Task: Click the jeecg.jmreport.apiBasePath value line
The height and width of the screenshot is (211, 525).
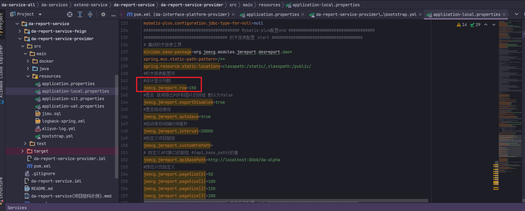Action: [x=212, y=160]
